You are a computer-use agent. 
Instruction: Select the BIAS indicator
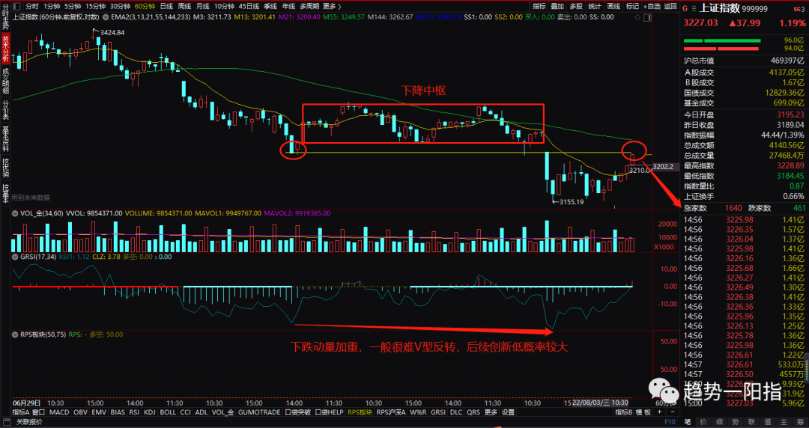coord(118,412)
